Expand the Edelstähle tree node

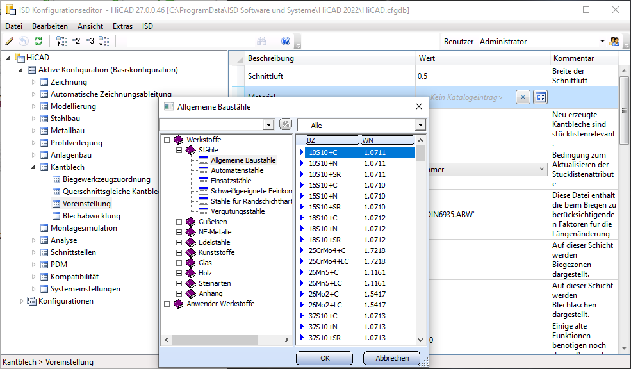click(179, 242)
